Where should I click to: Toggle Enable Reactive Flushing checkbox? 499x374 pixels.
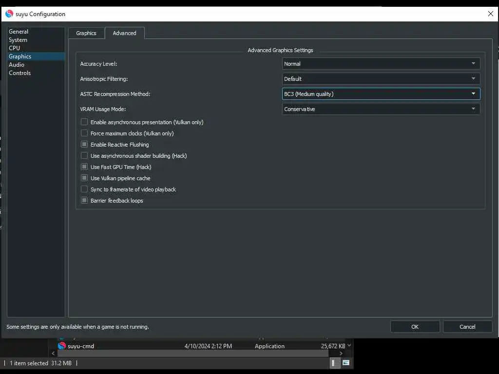tap(84, 144)
